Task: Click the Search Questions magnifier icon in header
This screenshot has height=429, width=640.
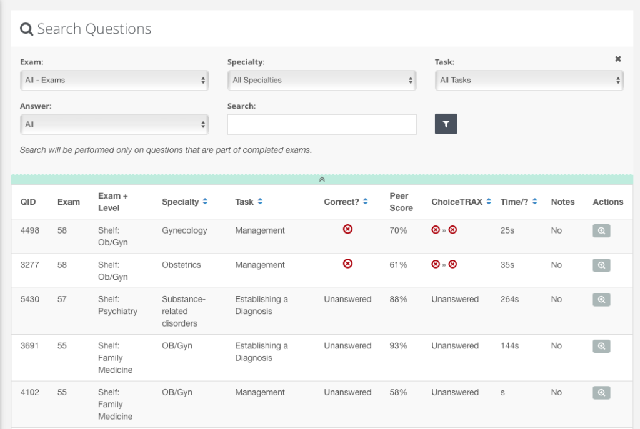Action: (26, 29)
